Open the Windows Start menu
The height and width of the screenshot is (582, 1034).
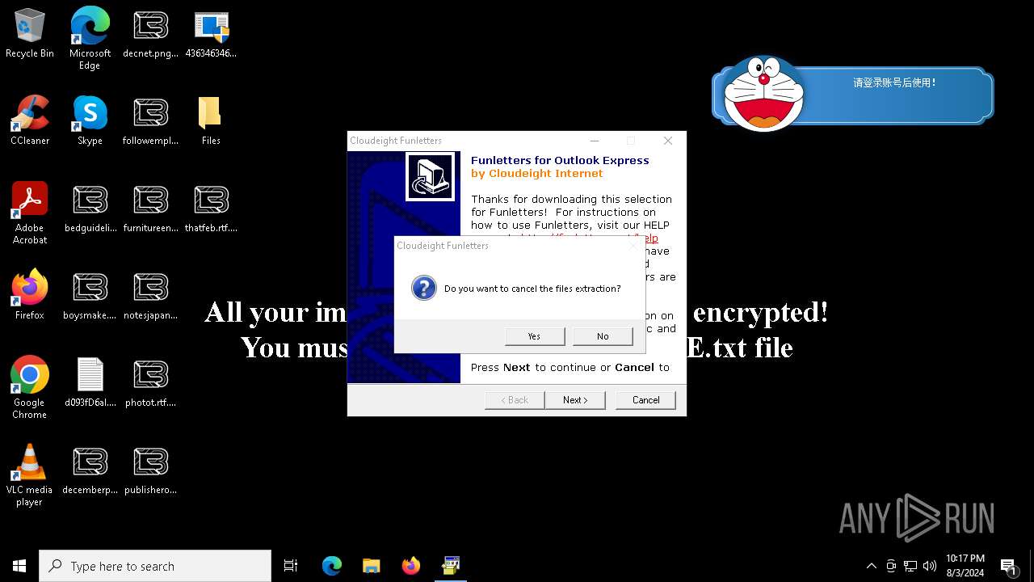[x=19, y=566]
